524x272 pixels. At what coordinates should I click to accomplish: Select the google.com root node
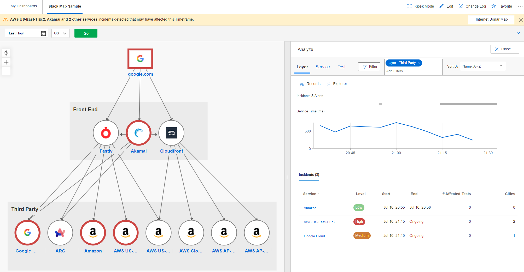click(x=140, y=59)
